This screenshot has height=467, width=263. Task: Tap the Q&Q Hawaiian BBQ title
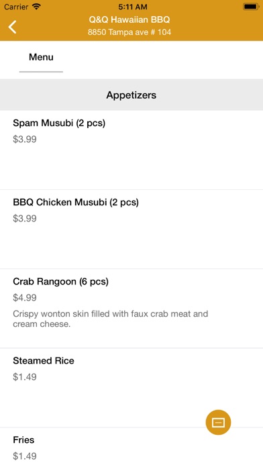(x=129, y=20)
